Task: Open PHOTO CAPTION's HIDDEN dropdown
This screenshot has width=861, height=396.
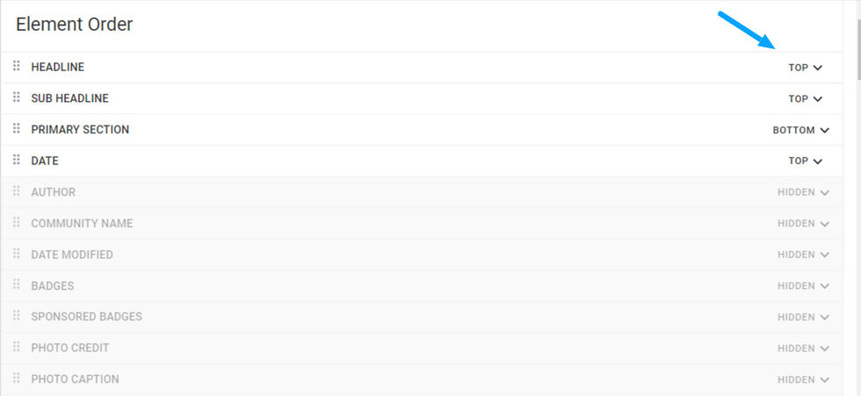Action: tap(803, 379)
